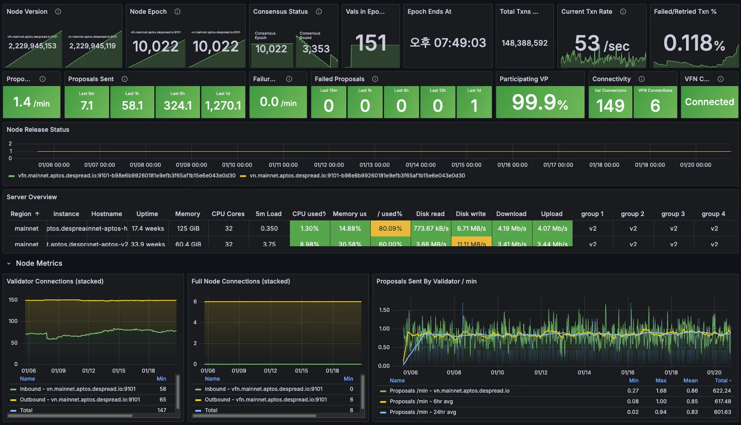This screenshot has height=425, width=741.
Task: Collapse the Node Metrics row
Action: 9,264
